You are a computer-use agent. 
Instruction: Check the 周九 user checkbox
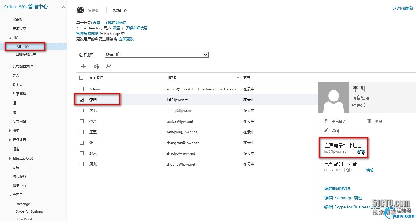(x=81, y=164)
